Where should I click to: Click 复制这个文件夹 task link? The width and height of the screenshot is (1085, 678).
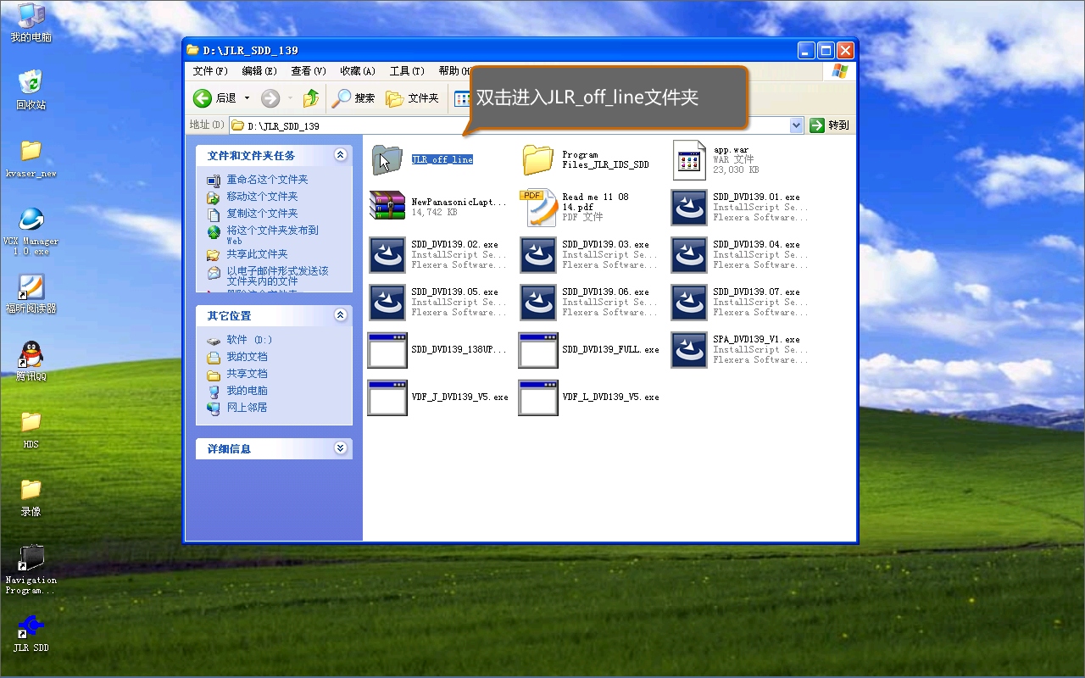coord(262,214)
